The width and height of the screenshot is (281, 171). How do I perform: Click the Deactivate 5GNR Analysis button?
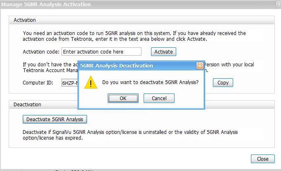54,119
